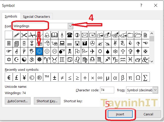
Task: Choose the telephone symbol in the grid
Action: 69,35
